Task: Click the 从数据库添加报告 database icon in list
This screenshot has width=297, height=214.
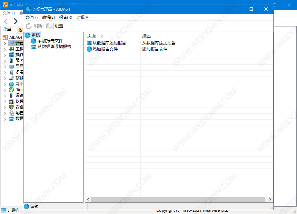Action: point(89,43)
